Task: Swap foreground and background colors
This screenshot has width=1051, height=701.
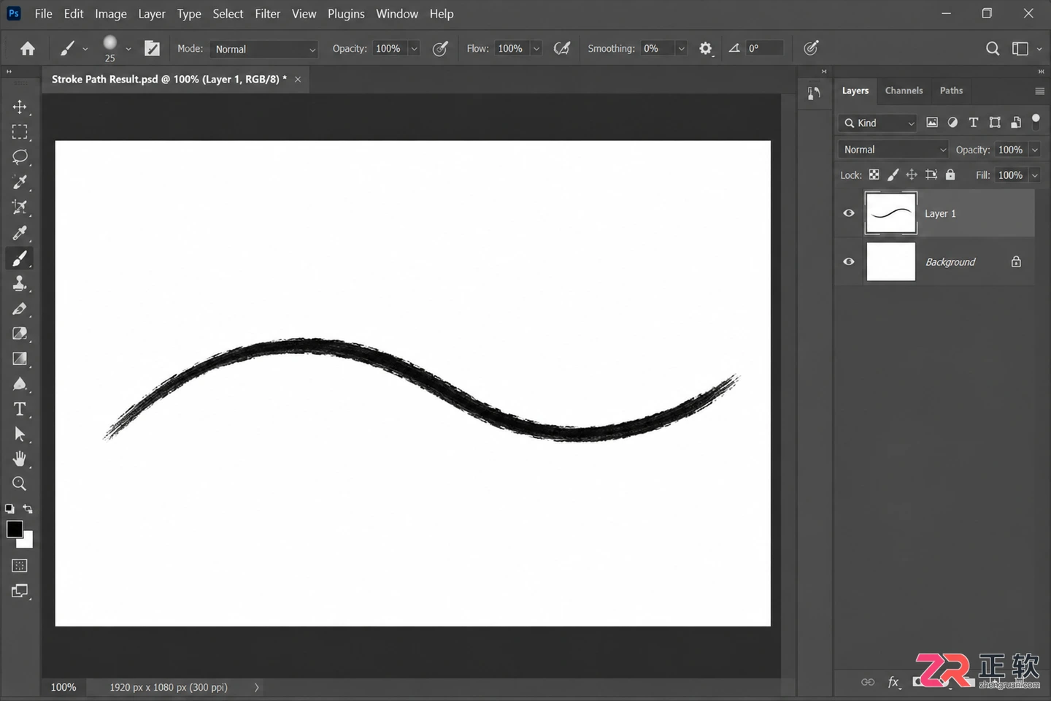Action: [28, 509]
